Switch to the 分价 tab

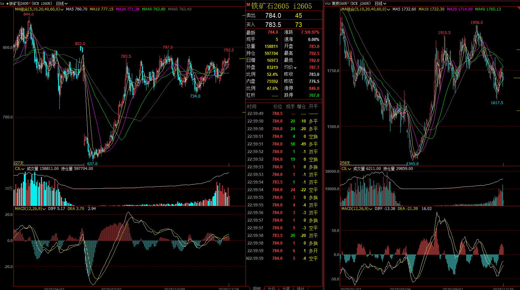[x=271, y=288]
